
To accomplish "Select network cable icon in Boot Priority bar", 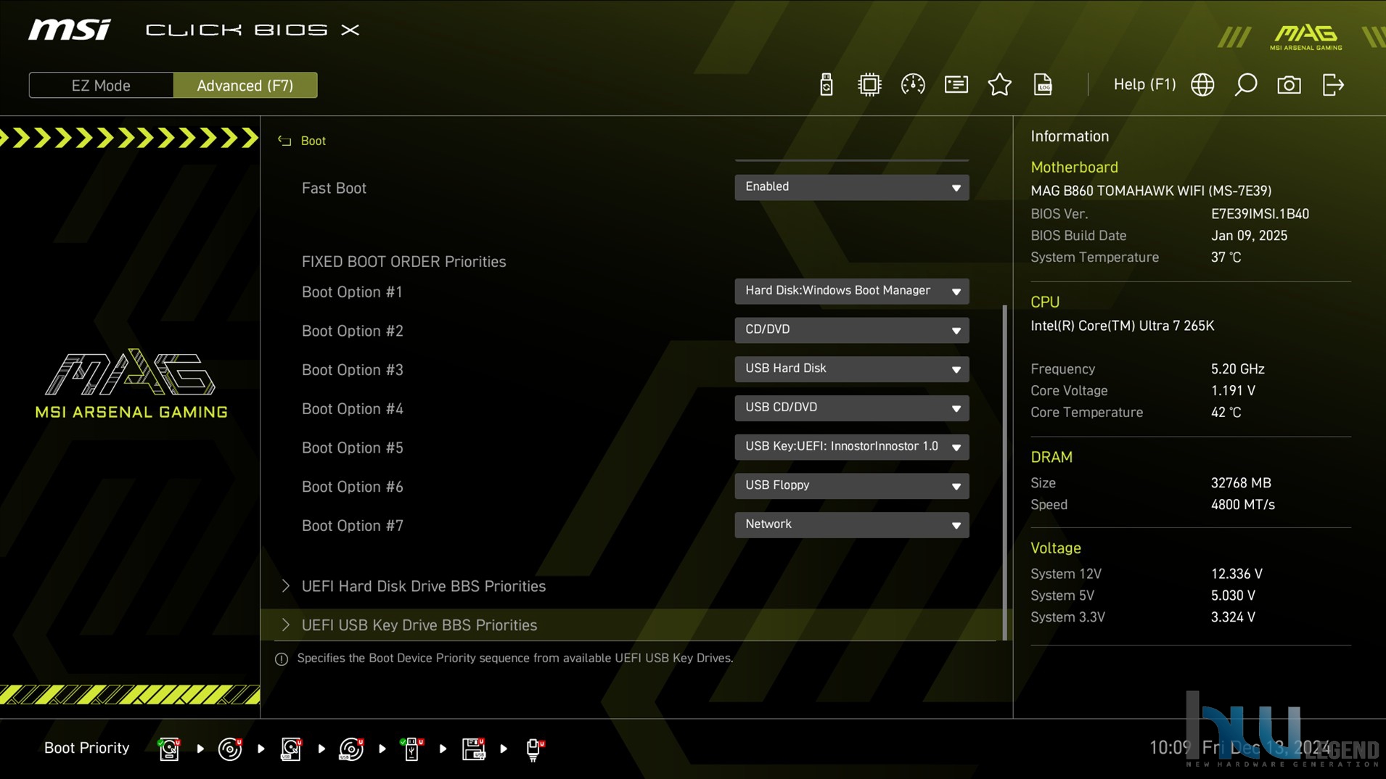I will coord(534,749).
